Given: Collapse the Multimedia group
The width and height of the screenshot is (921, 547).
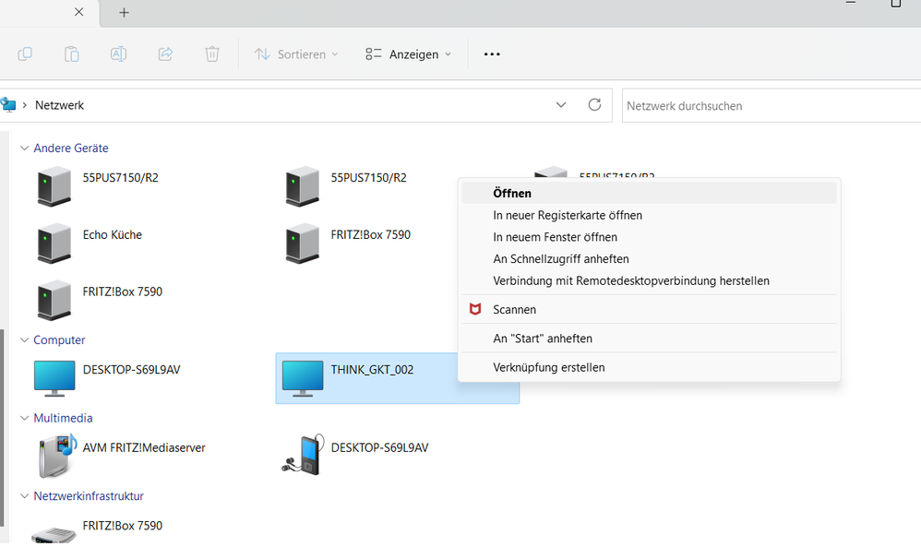Looking at the screenshot, I should pyautogui.click(x=24, y=419).
